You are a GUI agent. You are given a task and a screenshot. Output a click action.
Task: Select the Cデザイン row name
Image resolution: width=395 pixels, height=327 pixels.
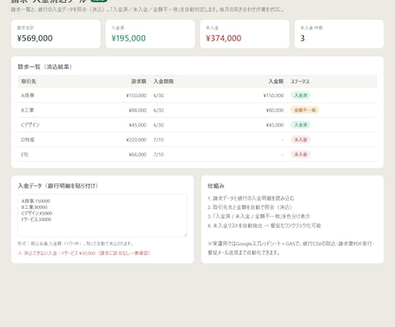click(x=30, y=125)
